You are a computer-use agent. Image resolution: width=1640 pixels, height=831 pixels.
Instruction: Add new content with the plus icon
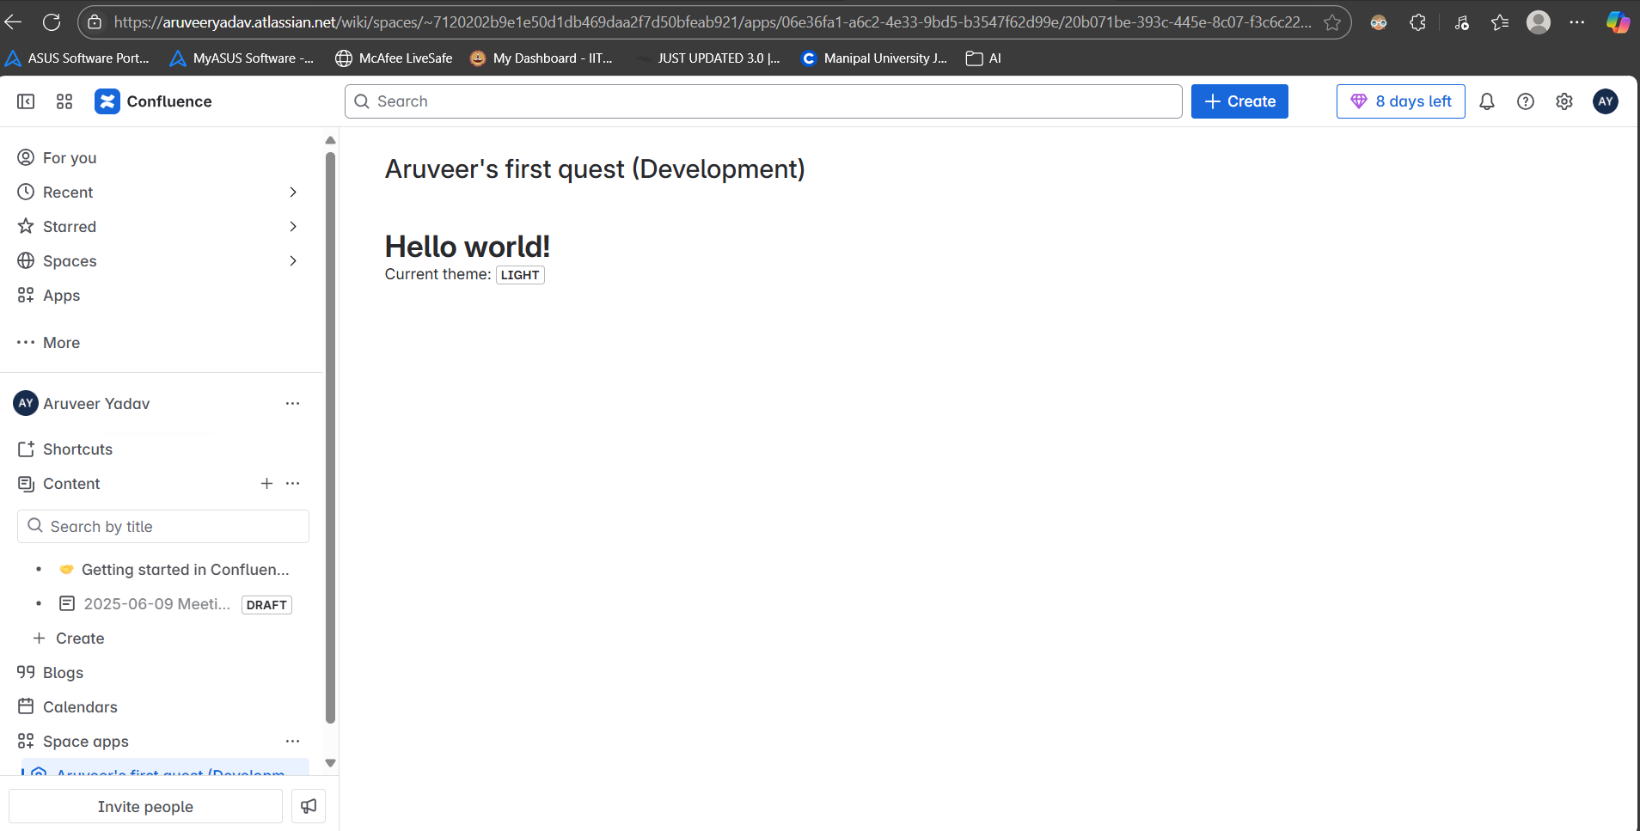click(x=266, y=483)
